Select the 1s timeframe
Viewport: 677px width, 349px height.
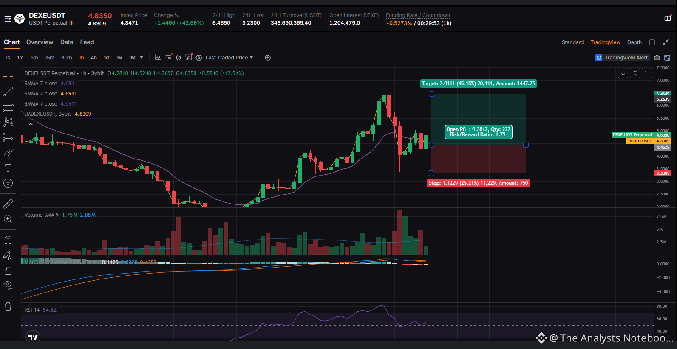[x=8, y=58]
